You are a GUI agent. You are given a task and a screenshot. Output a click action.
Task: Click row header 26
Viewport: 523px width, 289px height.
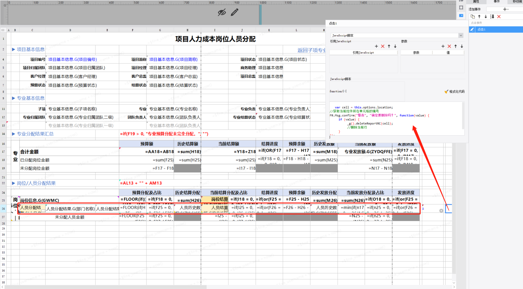3,208
